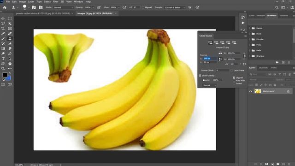
Task: Select the Move tool
Action: click(3, 18)
